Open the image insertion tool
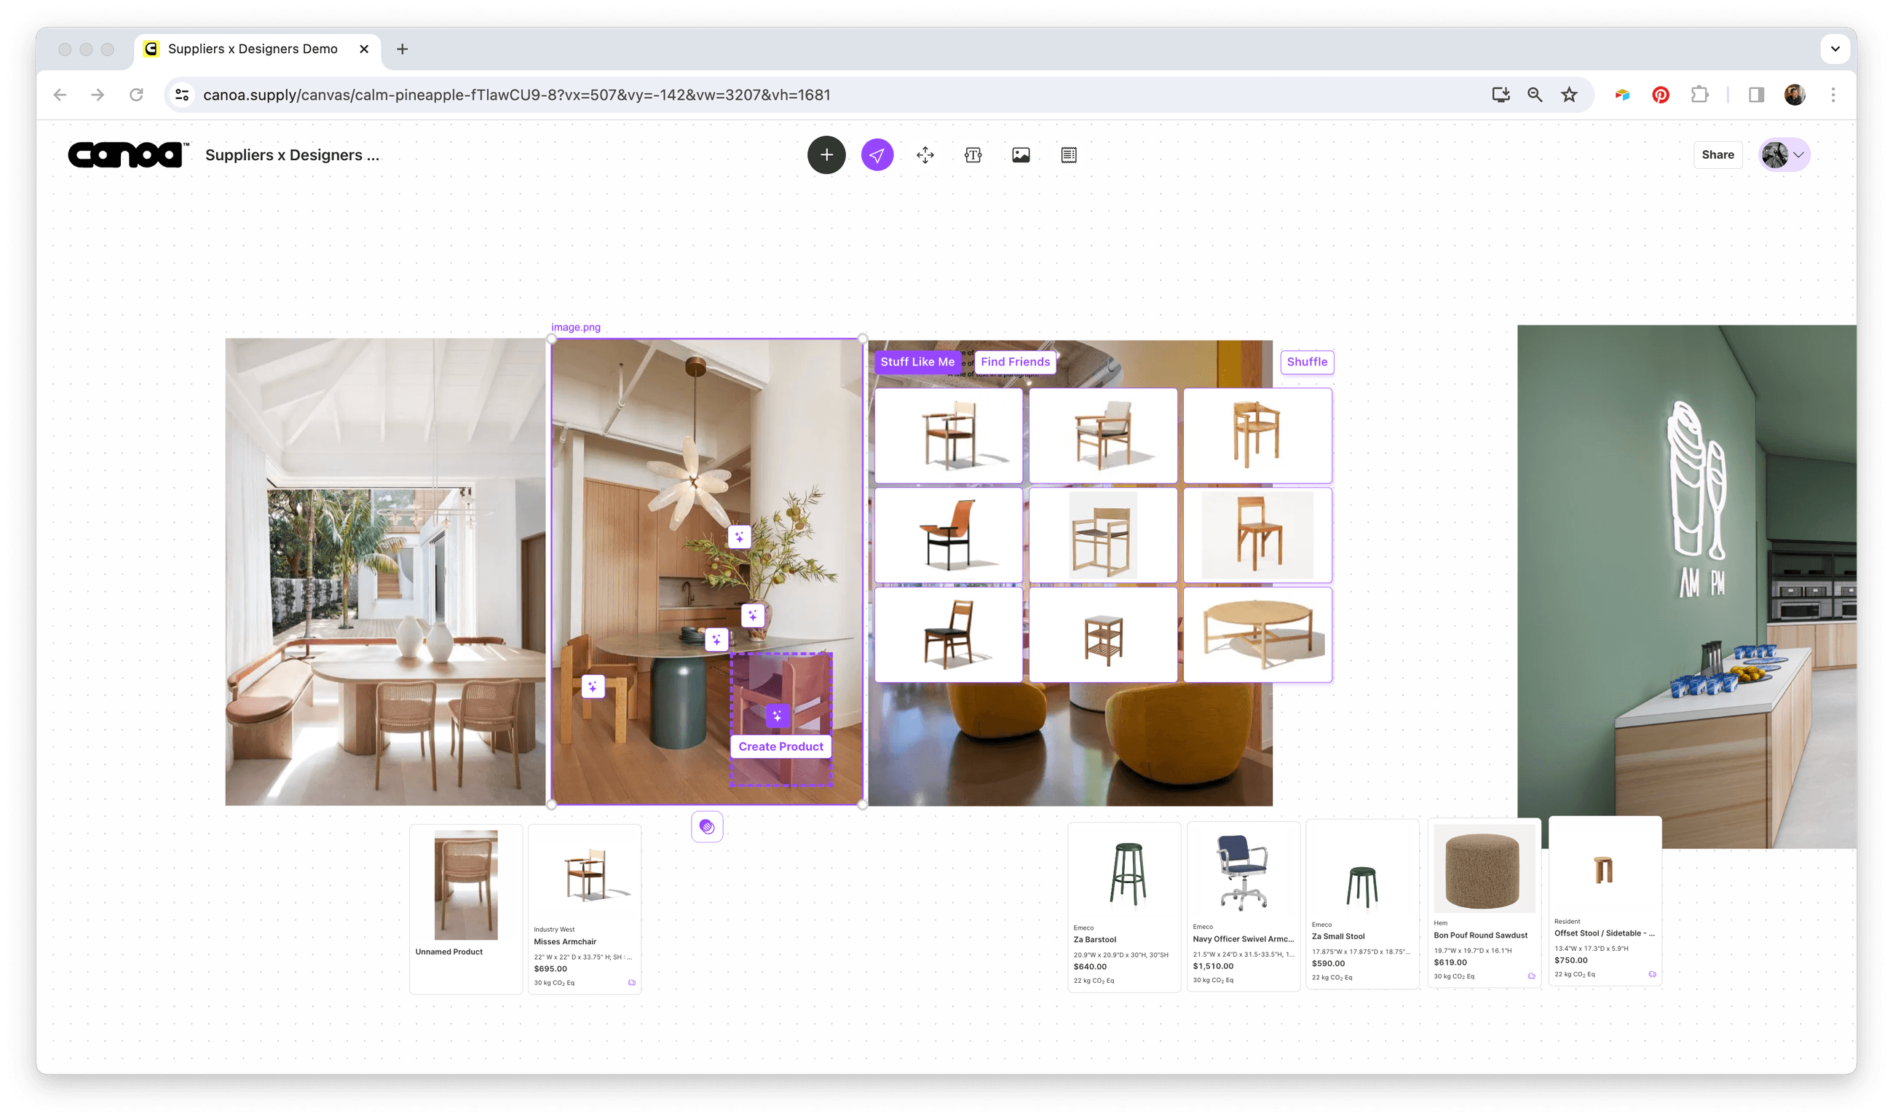1893x1119 pixels. (1020, 154)
